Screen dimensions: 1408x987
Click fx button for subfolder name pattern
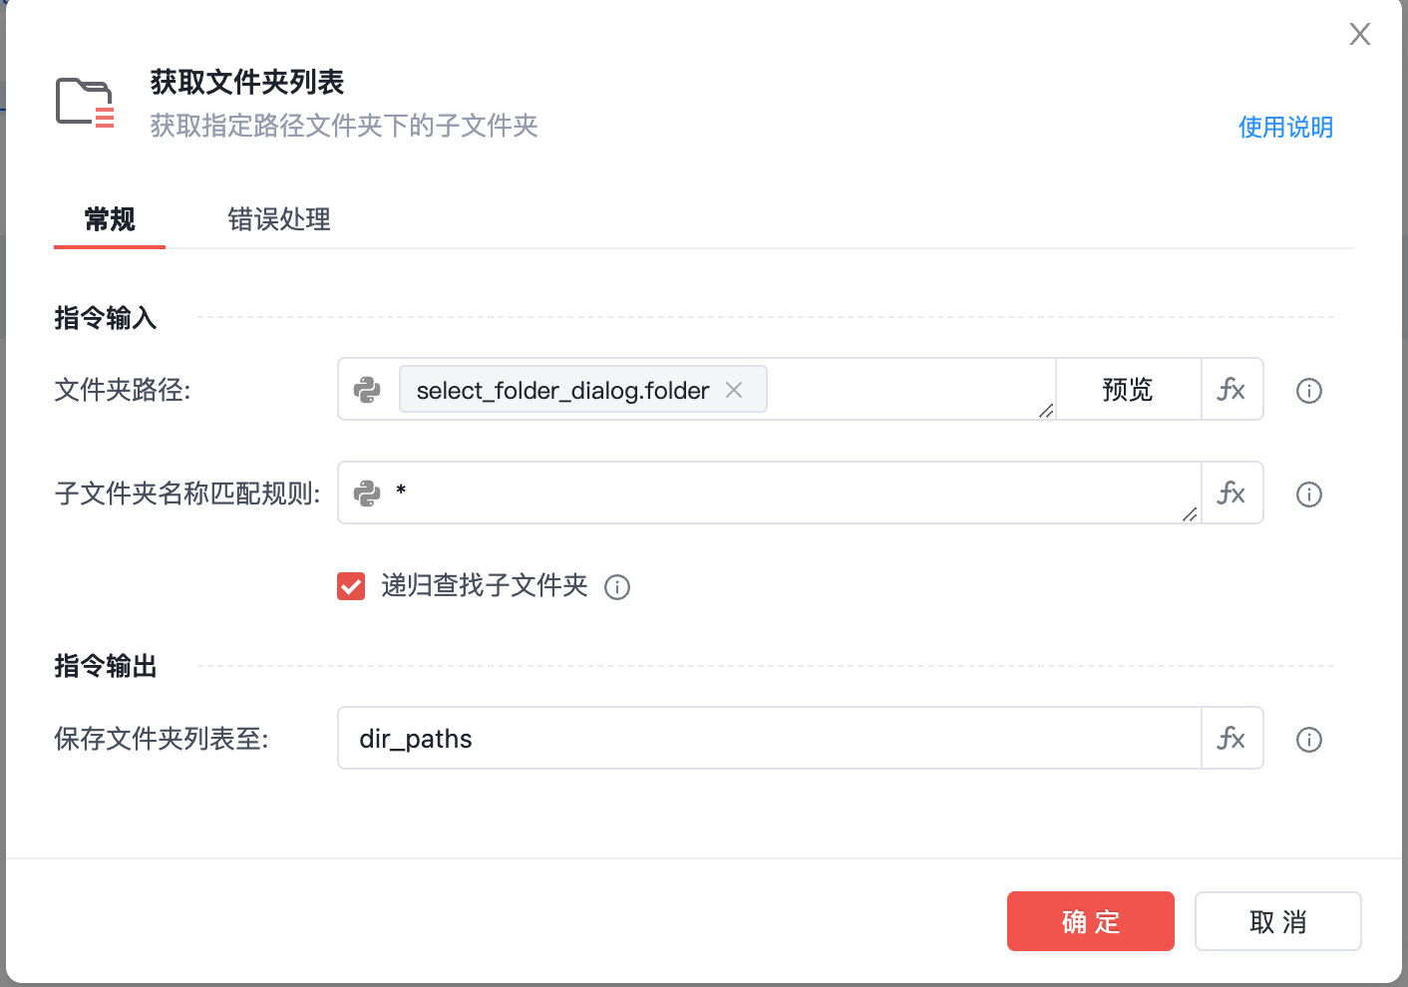click(1232, 493)
